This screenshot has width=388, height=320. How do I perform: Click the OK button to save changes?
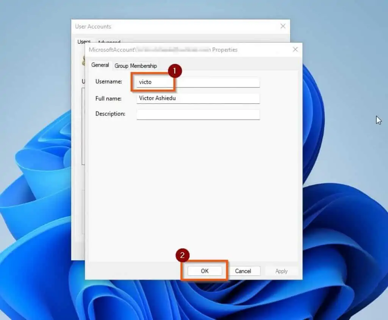pyautogui.click(x=204, y=271)
